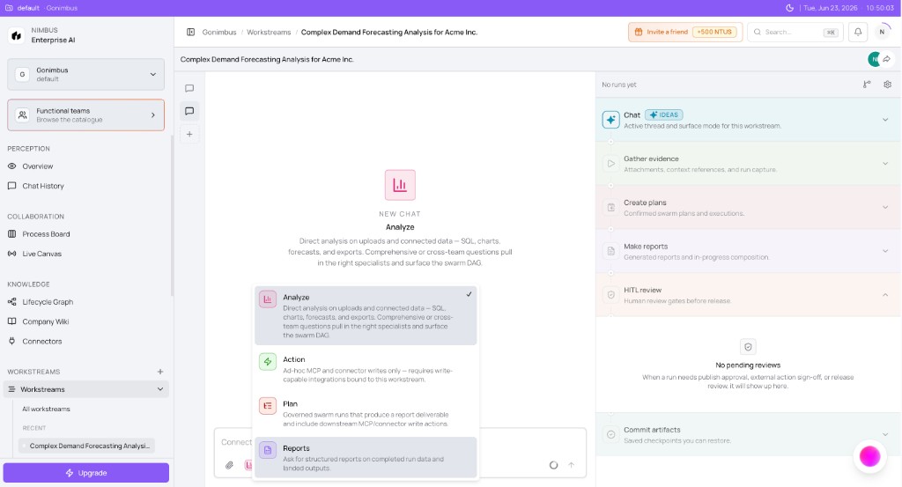Expand the Make reports panel
The image size is (902, 487).
[885, 251]
